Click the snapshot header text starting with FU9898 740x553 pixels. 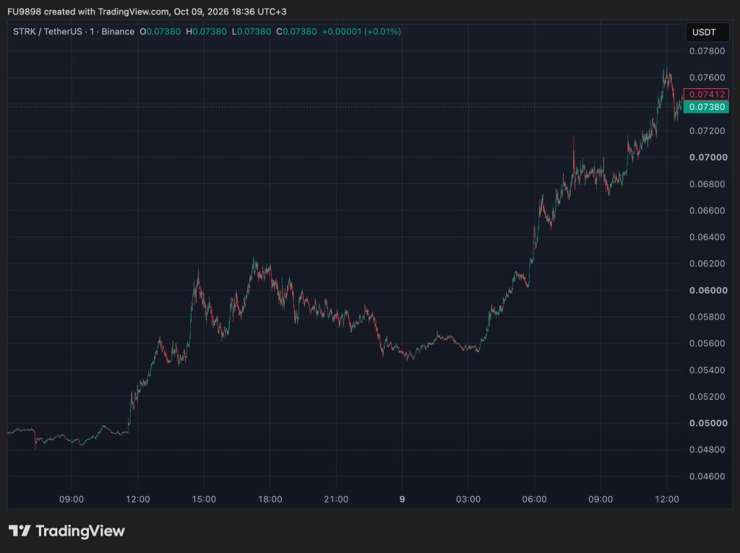[x=147, y=12]
